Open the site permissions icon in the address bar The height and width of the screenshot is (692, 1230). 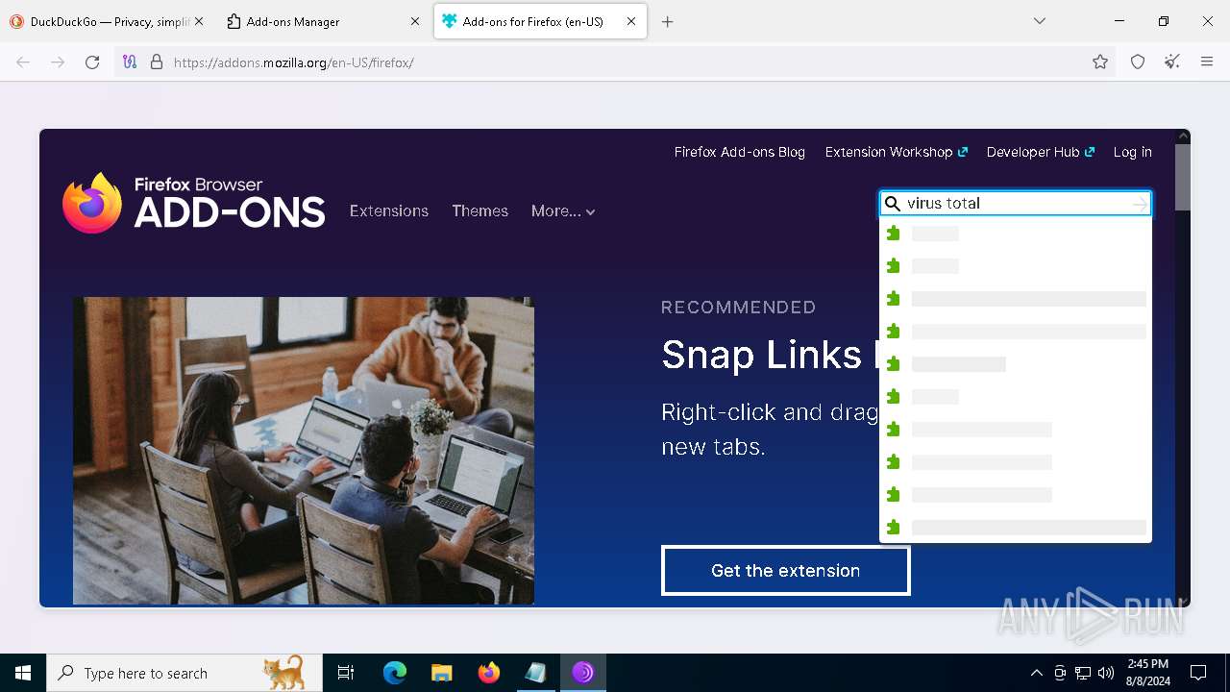tap(131, 62)
